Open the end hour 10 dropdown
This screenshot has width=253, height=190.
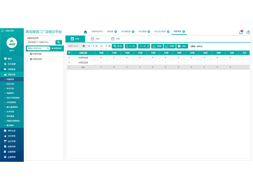point(103,46)
